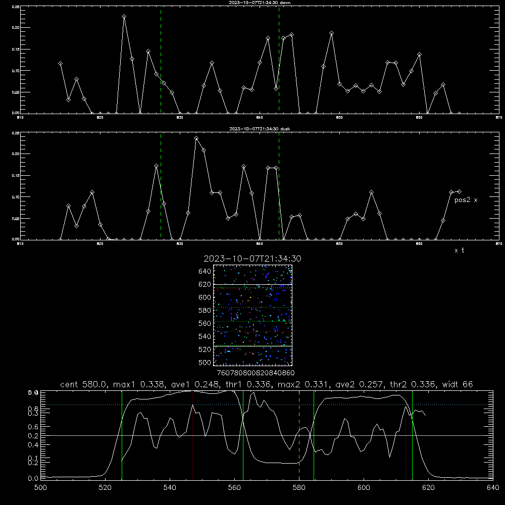Click the dusk plot title text

tap(260, 129)
